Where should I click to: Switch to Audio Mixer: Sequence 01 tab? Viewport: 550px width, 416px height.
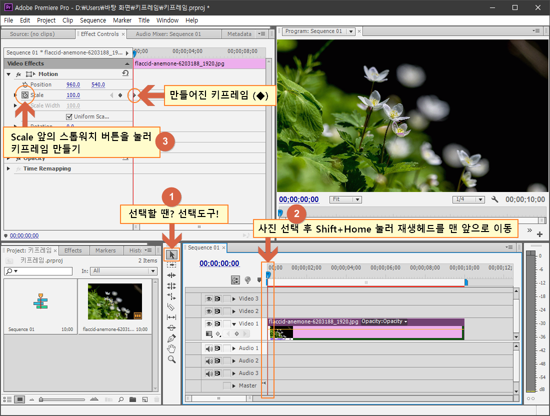pos(168,34)
